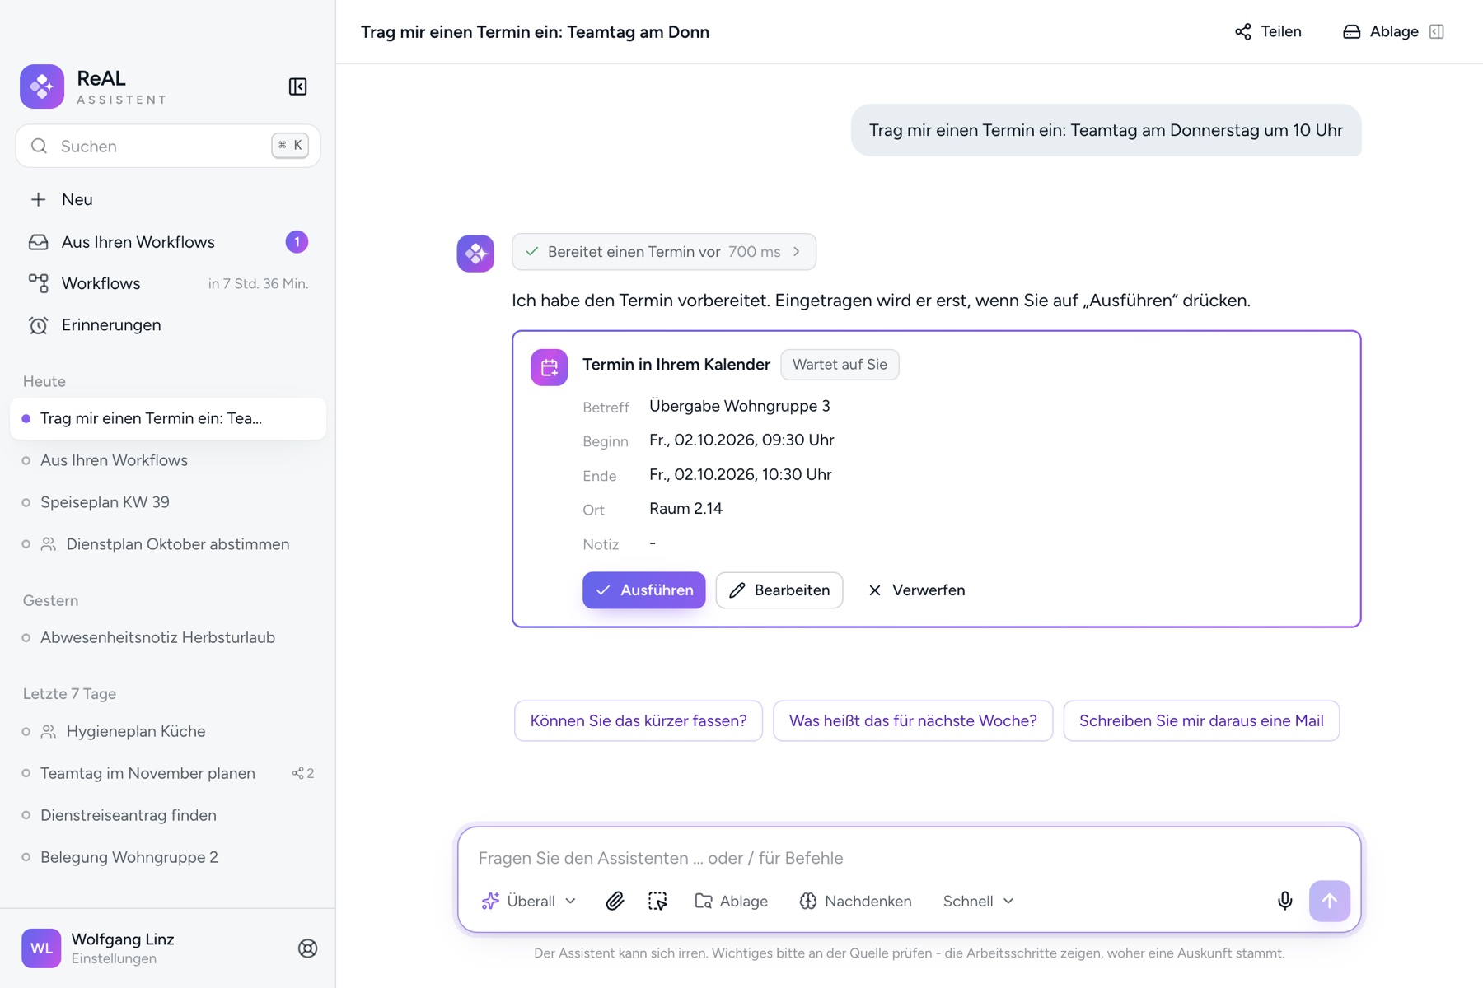Click the attach file paperclip icon
1483x988 pixels.
615,901
